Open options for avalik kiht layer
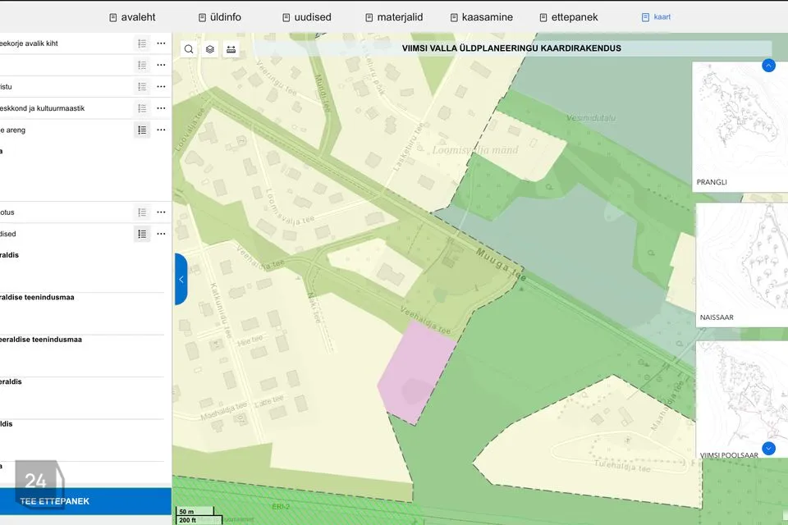 tap(162, 43)
